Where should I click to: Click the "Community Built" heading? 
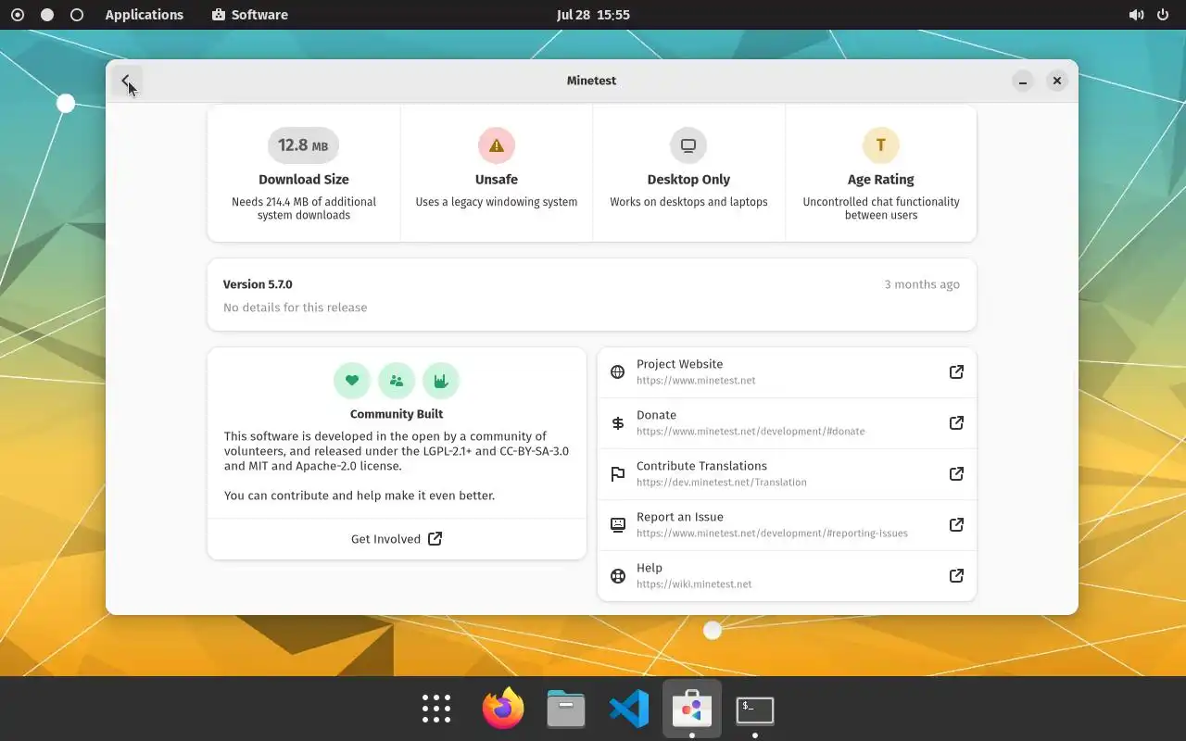pos(397,414)
